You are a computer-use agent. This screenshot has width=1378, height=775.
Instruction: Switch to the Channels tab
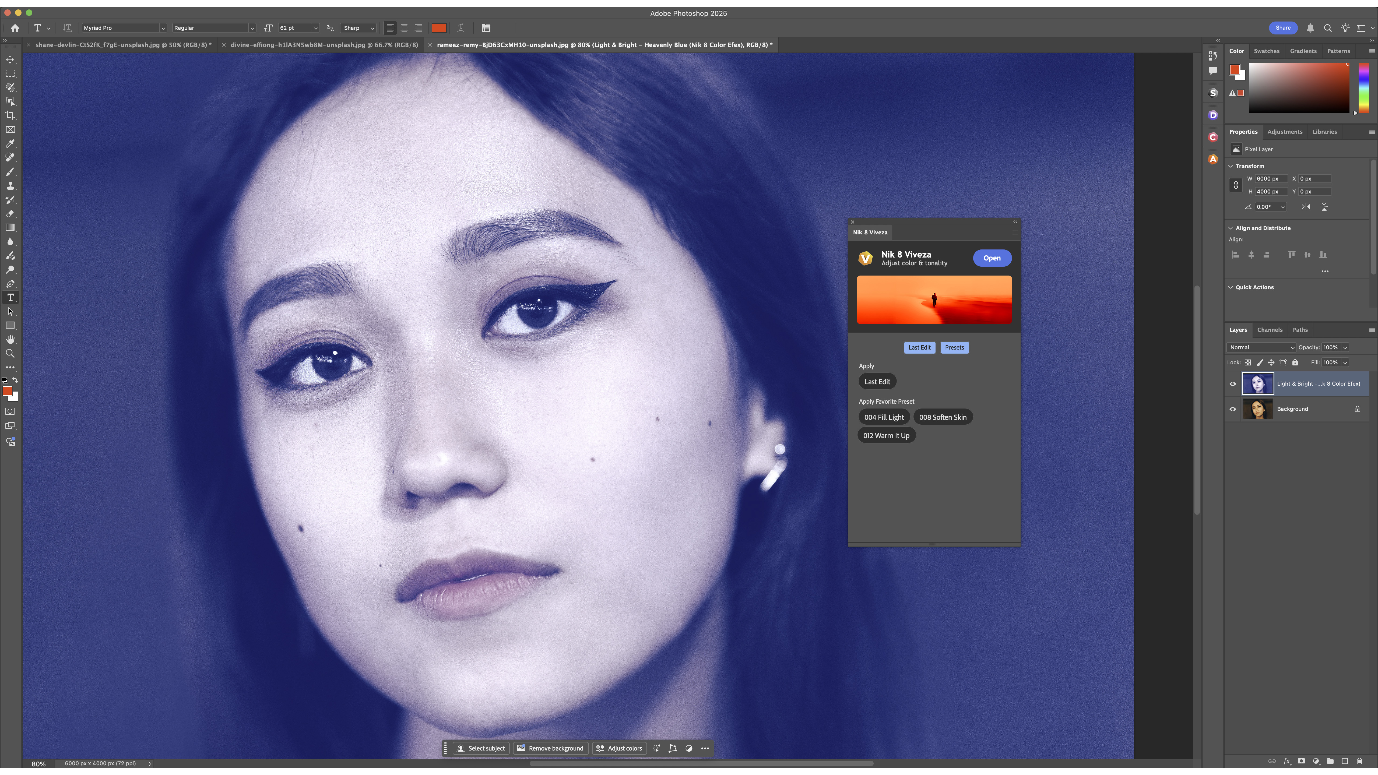(x=1270, y=329)
